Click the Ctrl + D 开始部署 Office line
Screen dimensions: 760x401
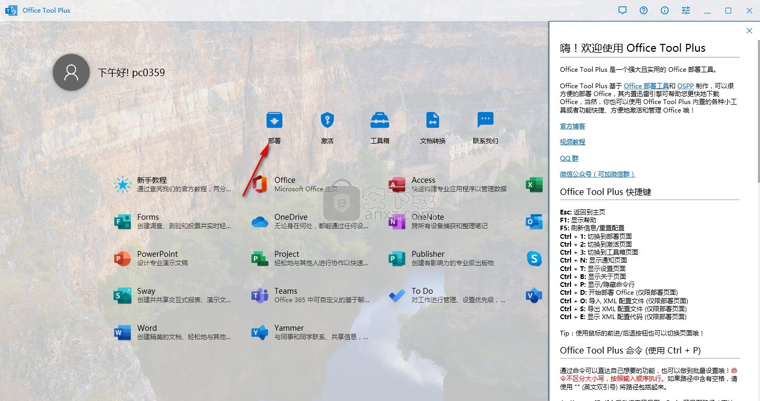click(619, 292)
